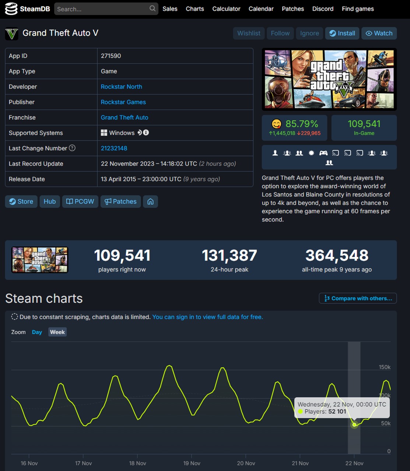Toggle Follow for this game

280,33
